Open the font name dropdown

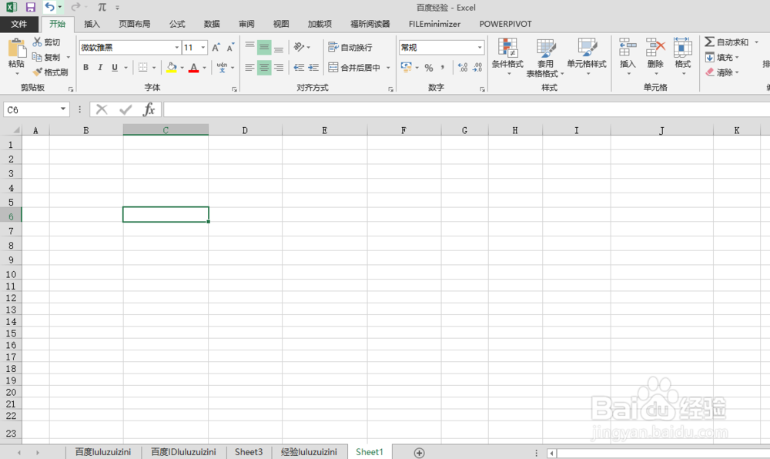(x=177, y=48)
